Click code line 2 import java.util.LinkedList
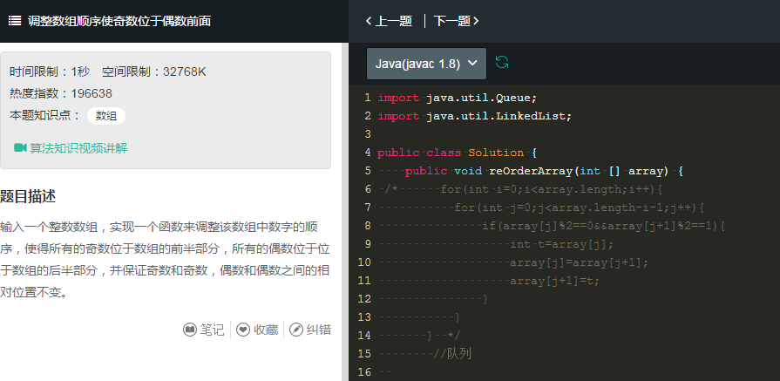The image size is (780, 381). (x=475, y=116)
